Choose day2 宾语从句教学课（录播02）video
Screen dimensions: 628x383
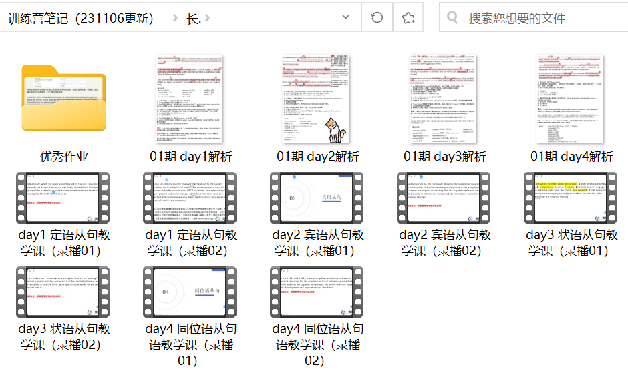[x=444, y=198]
